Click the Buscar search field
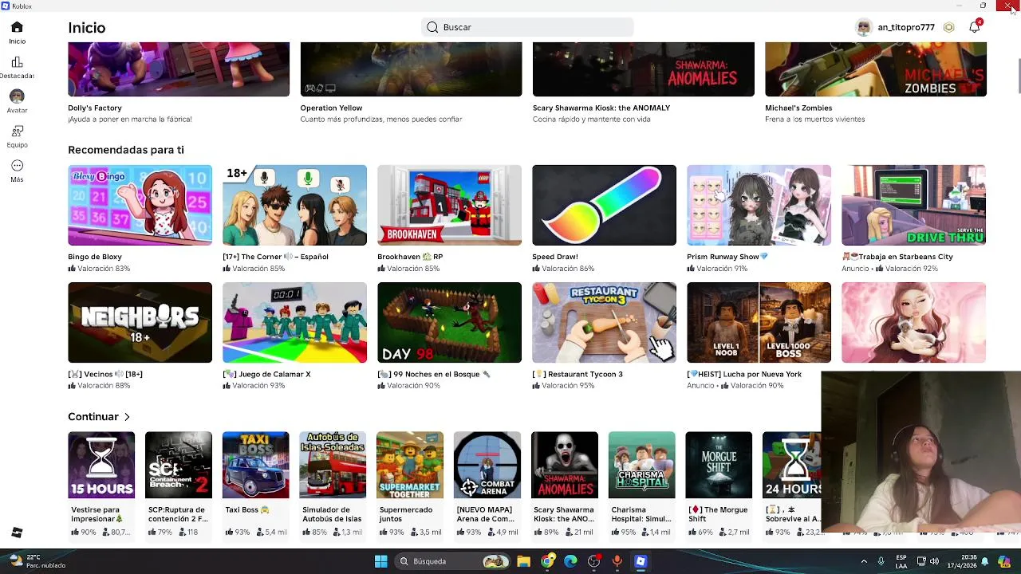Image resolution: width=1021 pixels, height=574 pixels. [527, 27]
